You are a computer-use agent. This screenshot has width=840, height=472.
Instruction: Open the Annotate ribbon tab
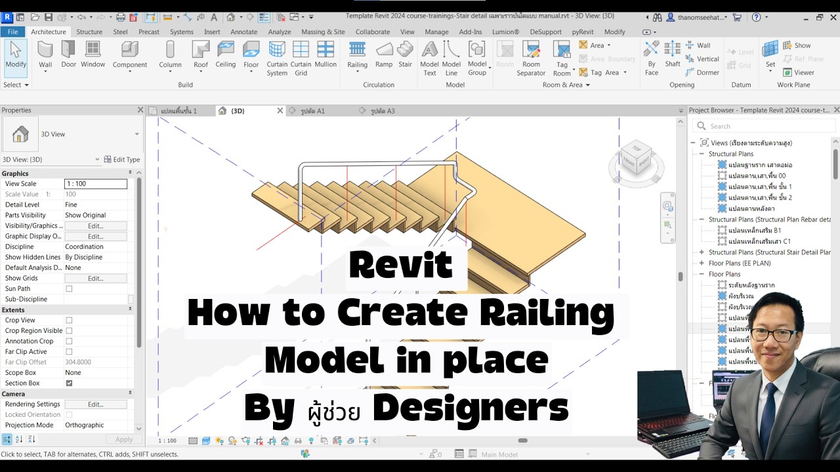pyautogui.click(x=244, y=31)
